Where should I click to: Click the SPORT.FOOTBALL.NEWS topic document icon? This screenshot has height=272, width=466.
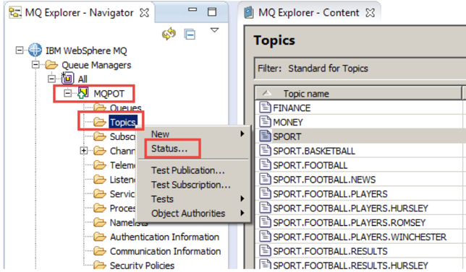click(x=265, y=179)
